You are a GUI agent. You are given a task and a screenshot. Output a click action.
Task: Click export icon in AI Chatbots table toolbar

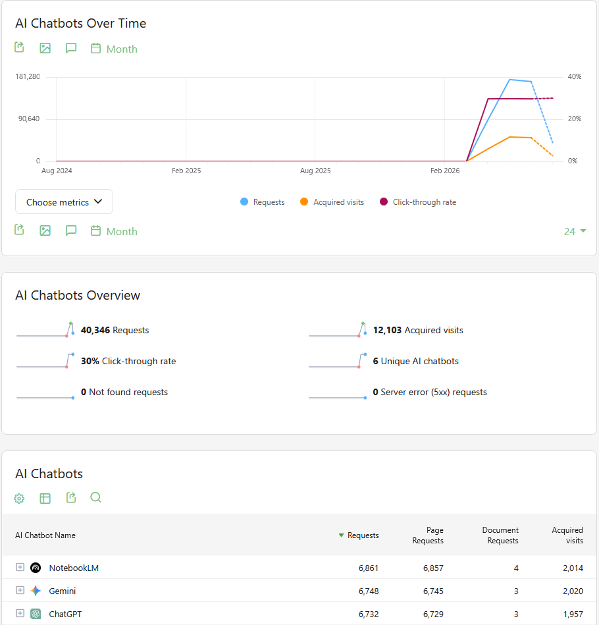(71, 497)
